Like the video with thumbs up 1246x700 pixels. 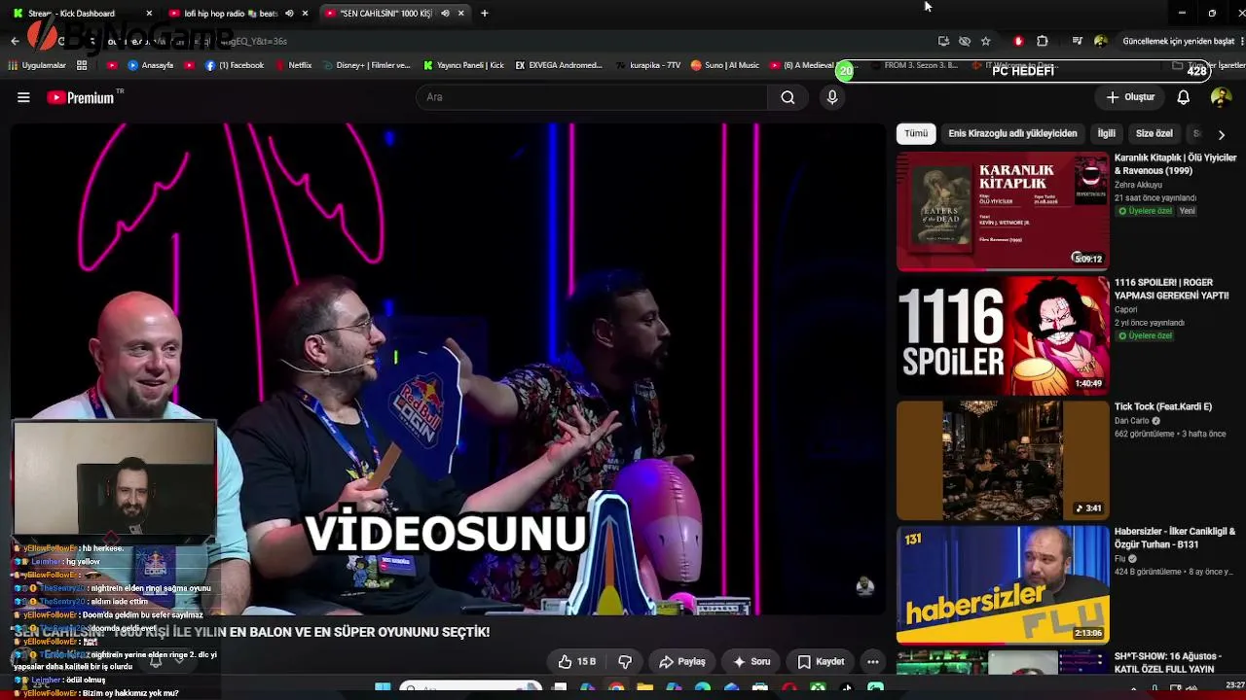(x=577, y=662)
